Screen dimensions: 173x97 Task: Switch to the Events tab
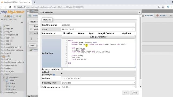162,16
